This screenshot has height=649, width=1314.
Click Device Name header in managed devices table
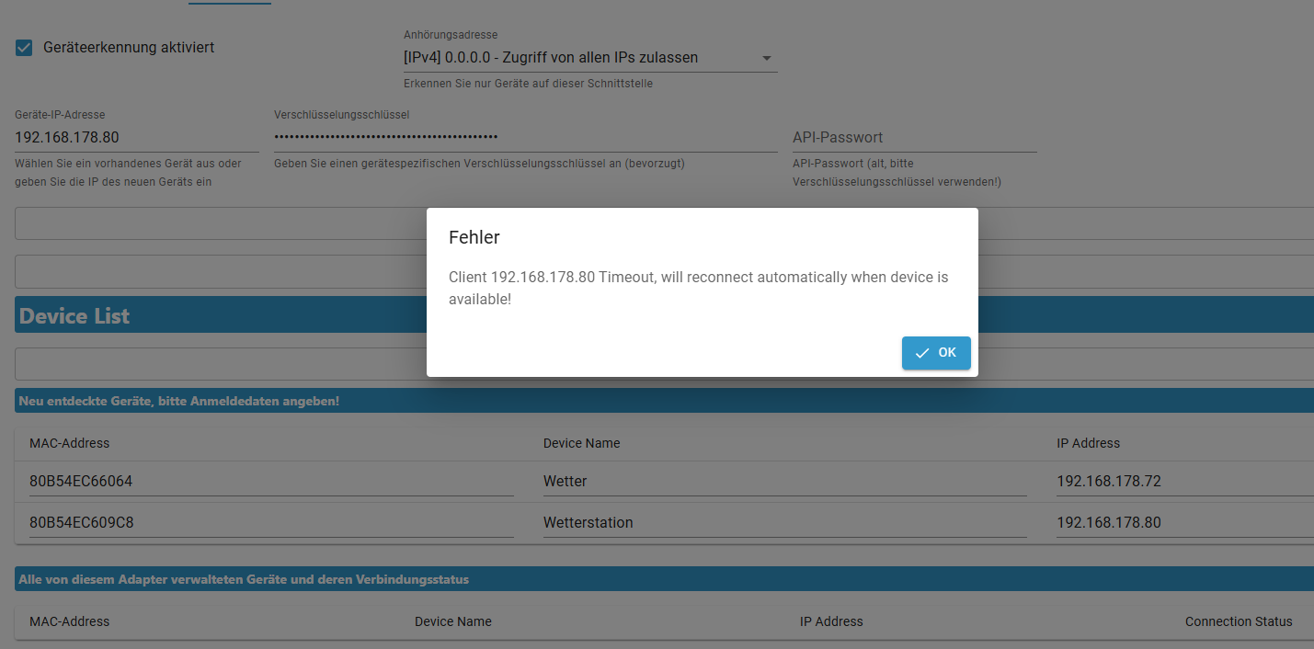point(452,621)
